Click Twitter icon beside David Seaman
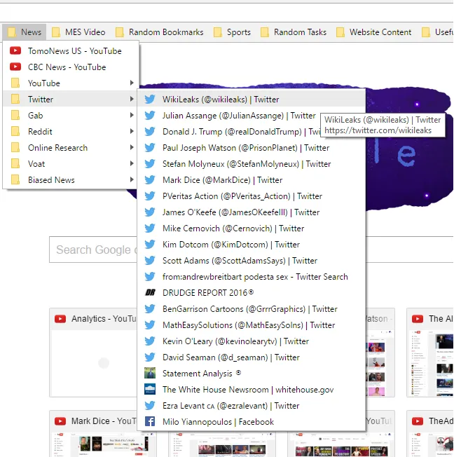 pos(150,357)
